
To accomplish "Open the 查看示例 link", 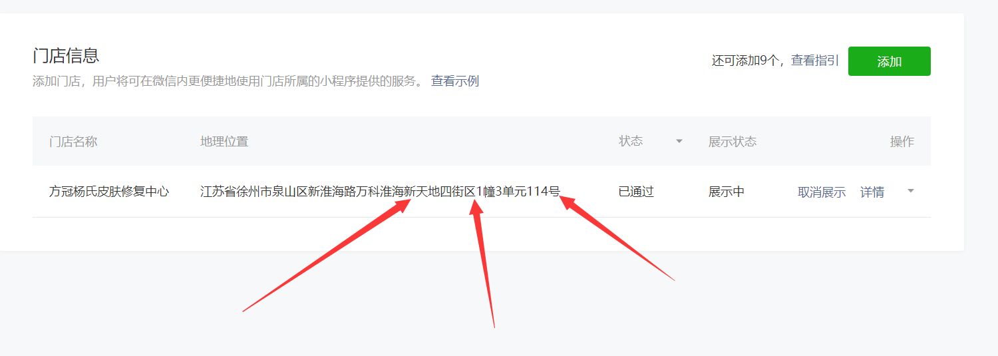I will coord(455,81).
